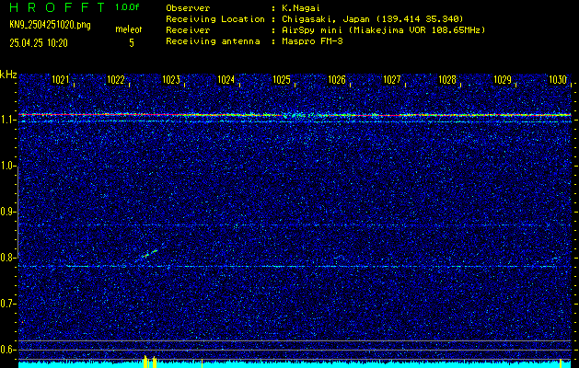Click the Chigasaki, Japan coordinates text

click(x=373, y=19)
